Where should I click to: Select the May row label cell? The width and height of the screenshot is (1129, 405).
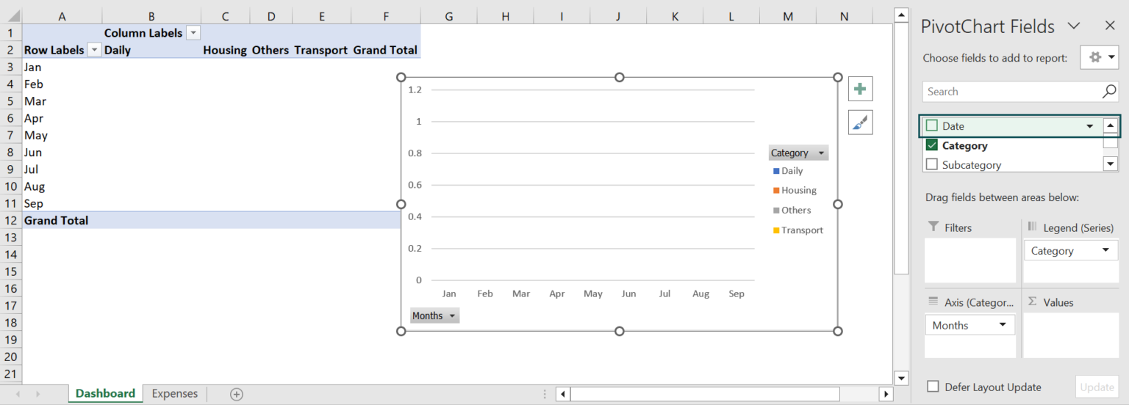pos(62,135)
